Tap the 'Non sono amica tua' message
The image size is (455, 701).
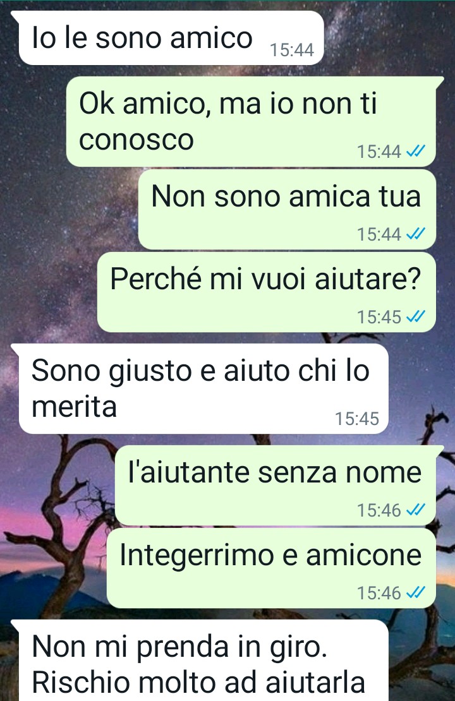288,209
